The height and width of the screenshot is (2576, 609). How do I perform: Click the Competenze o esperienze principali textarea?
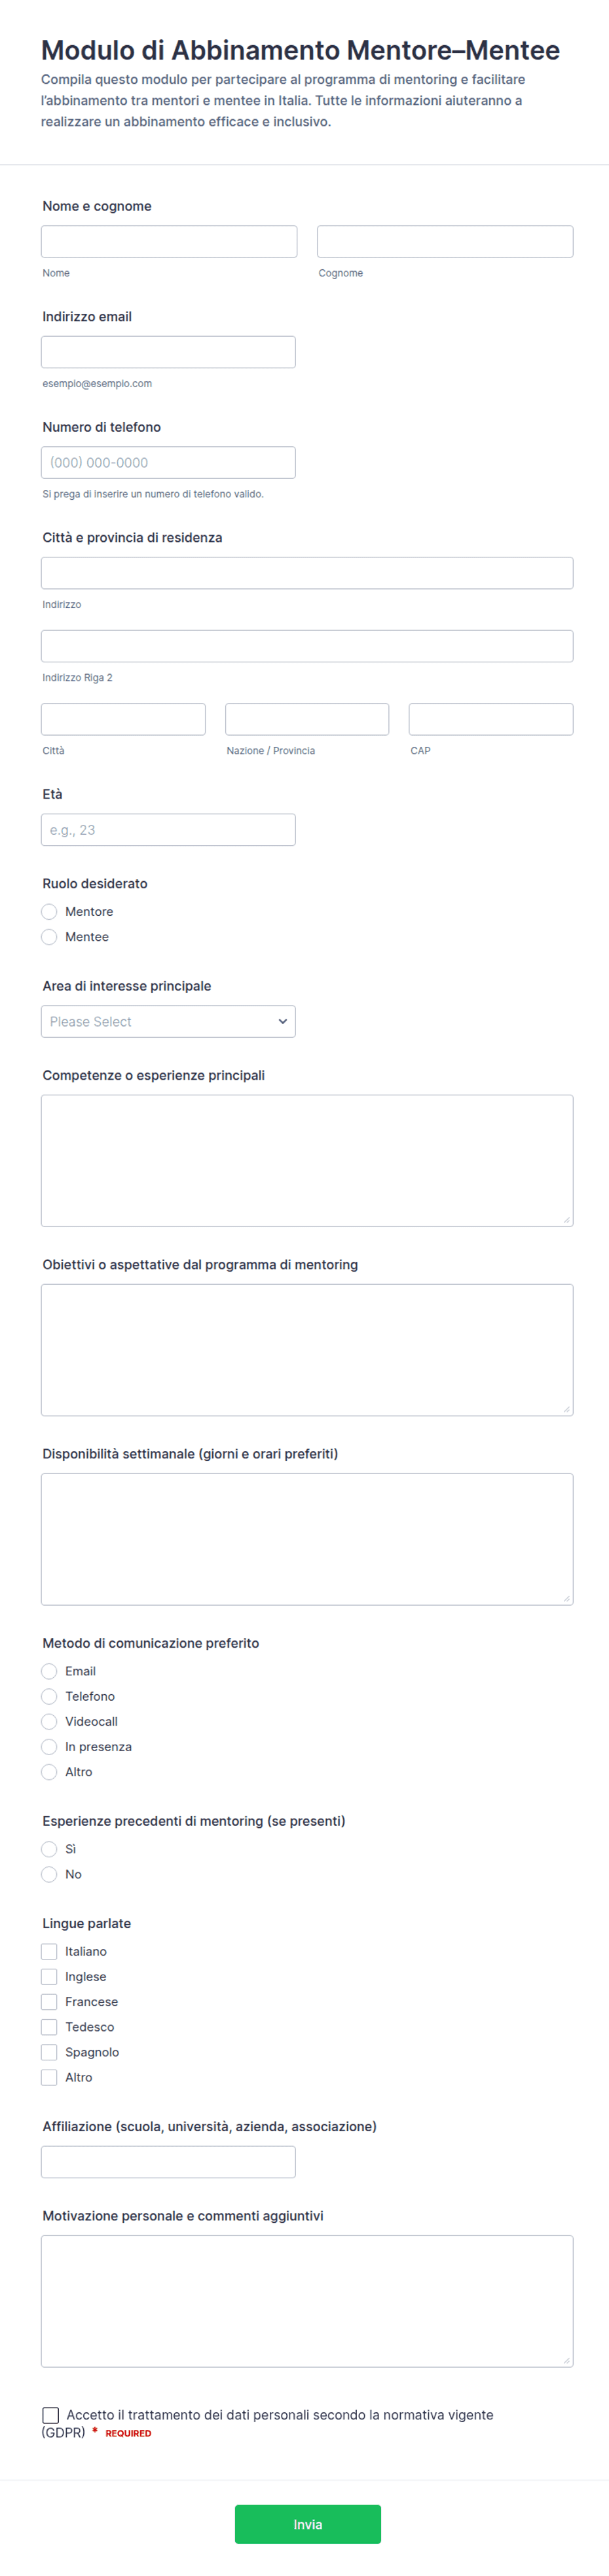(x=307, y=1160)
